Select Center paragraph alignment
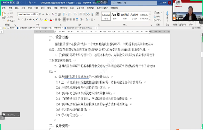Viewport: 203px width, 130px height. [68, 19]
